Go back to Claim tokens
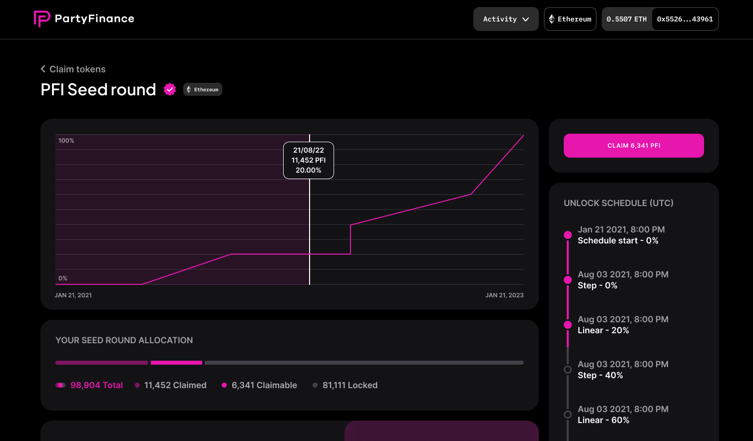The image size is (753, 441). pos(77,69)
